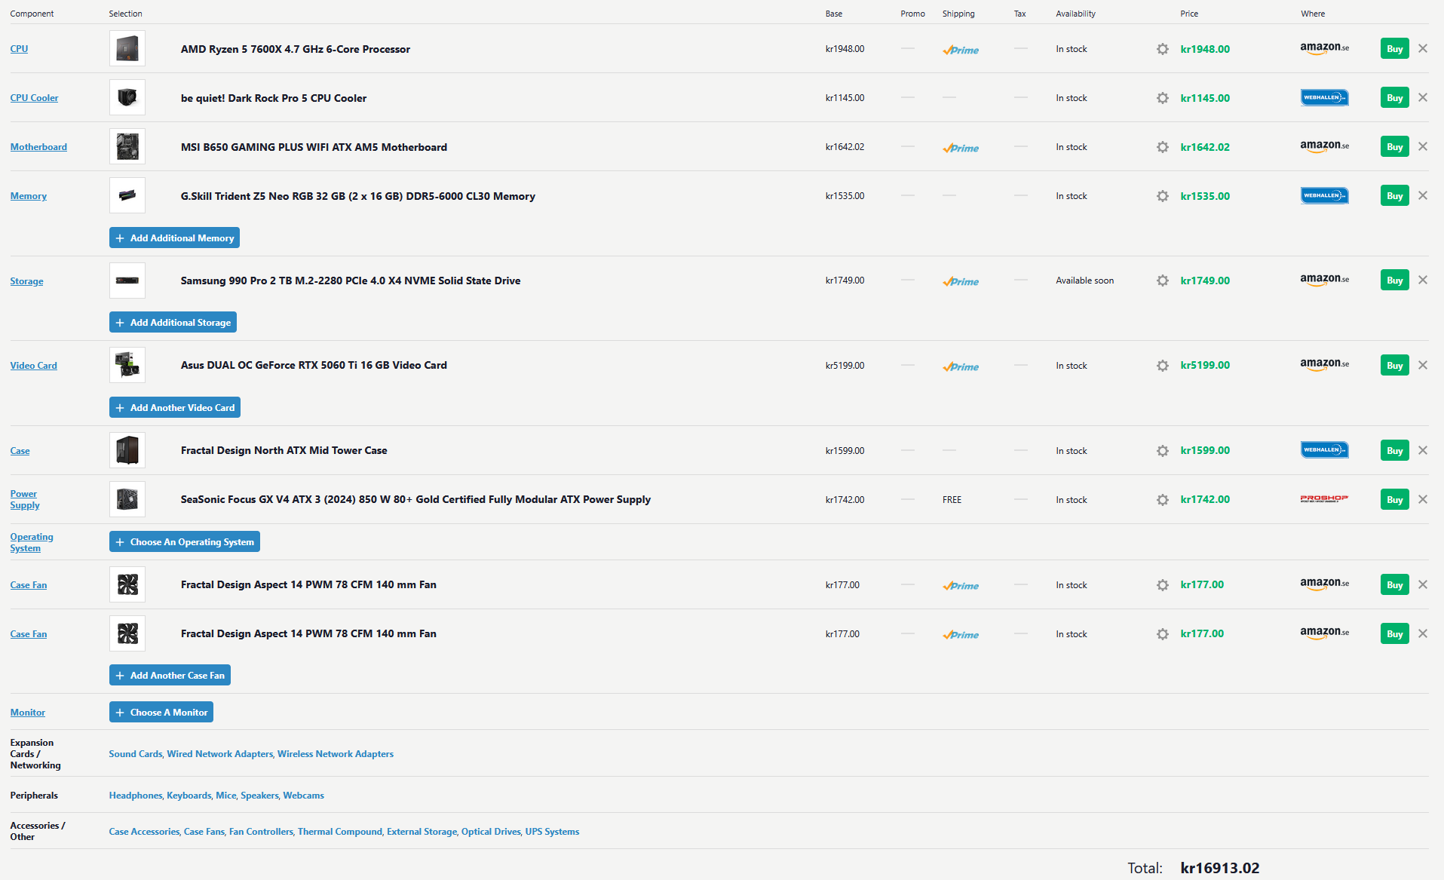
Task: Open the AMD Ryzen 5 7600X product thumbnail
Action: [x=127, y=48]
